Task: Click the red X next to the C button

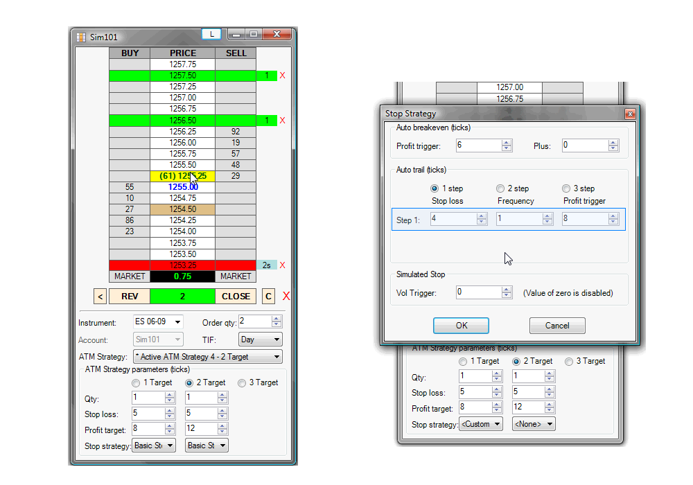Action: (x=286, y=296)
